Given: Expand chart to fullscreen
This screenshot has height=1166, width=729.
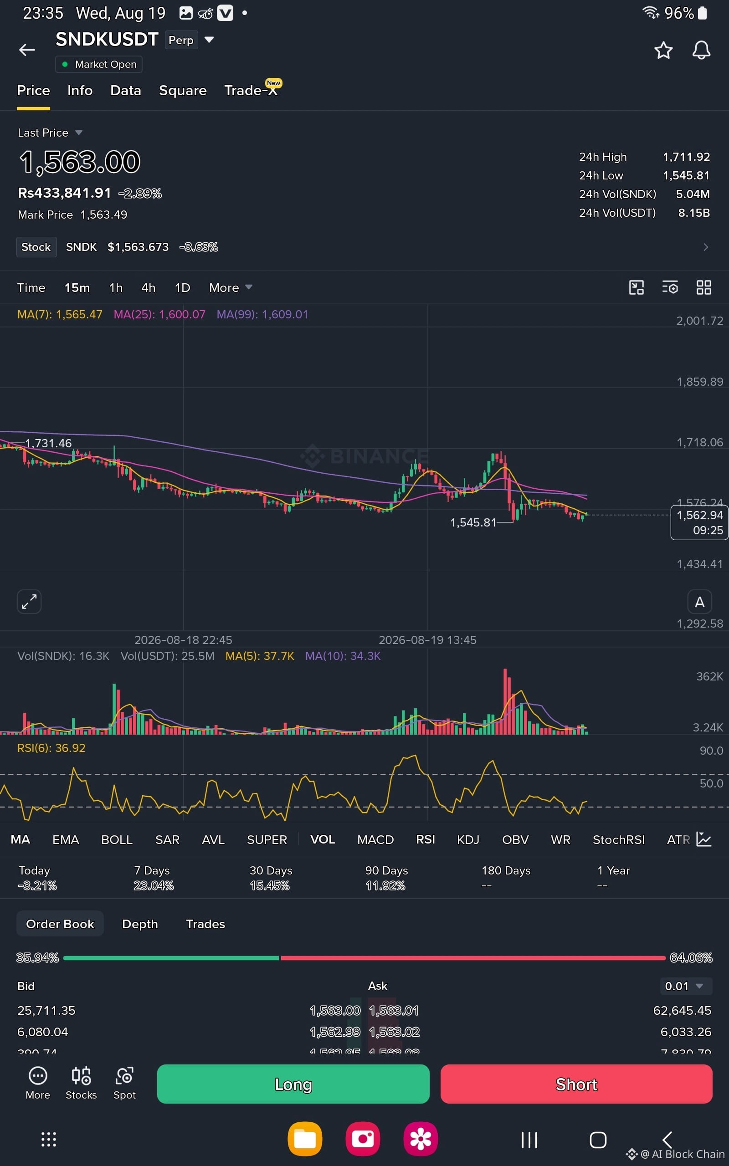Looking at the screenshot, I should coord(29,601).
